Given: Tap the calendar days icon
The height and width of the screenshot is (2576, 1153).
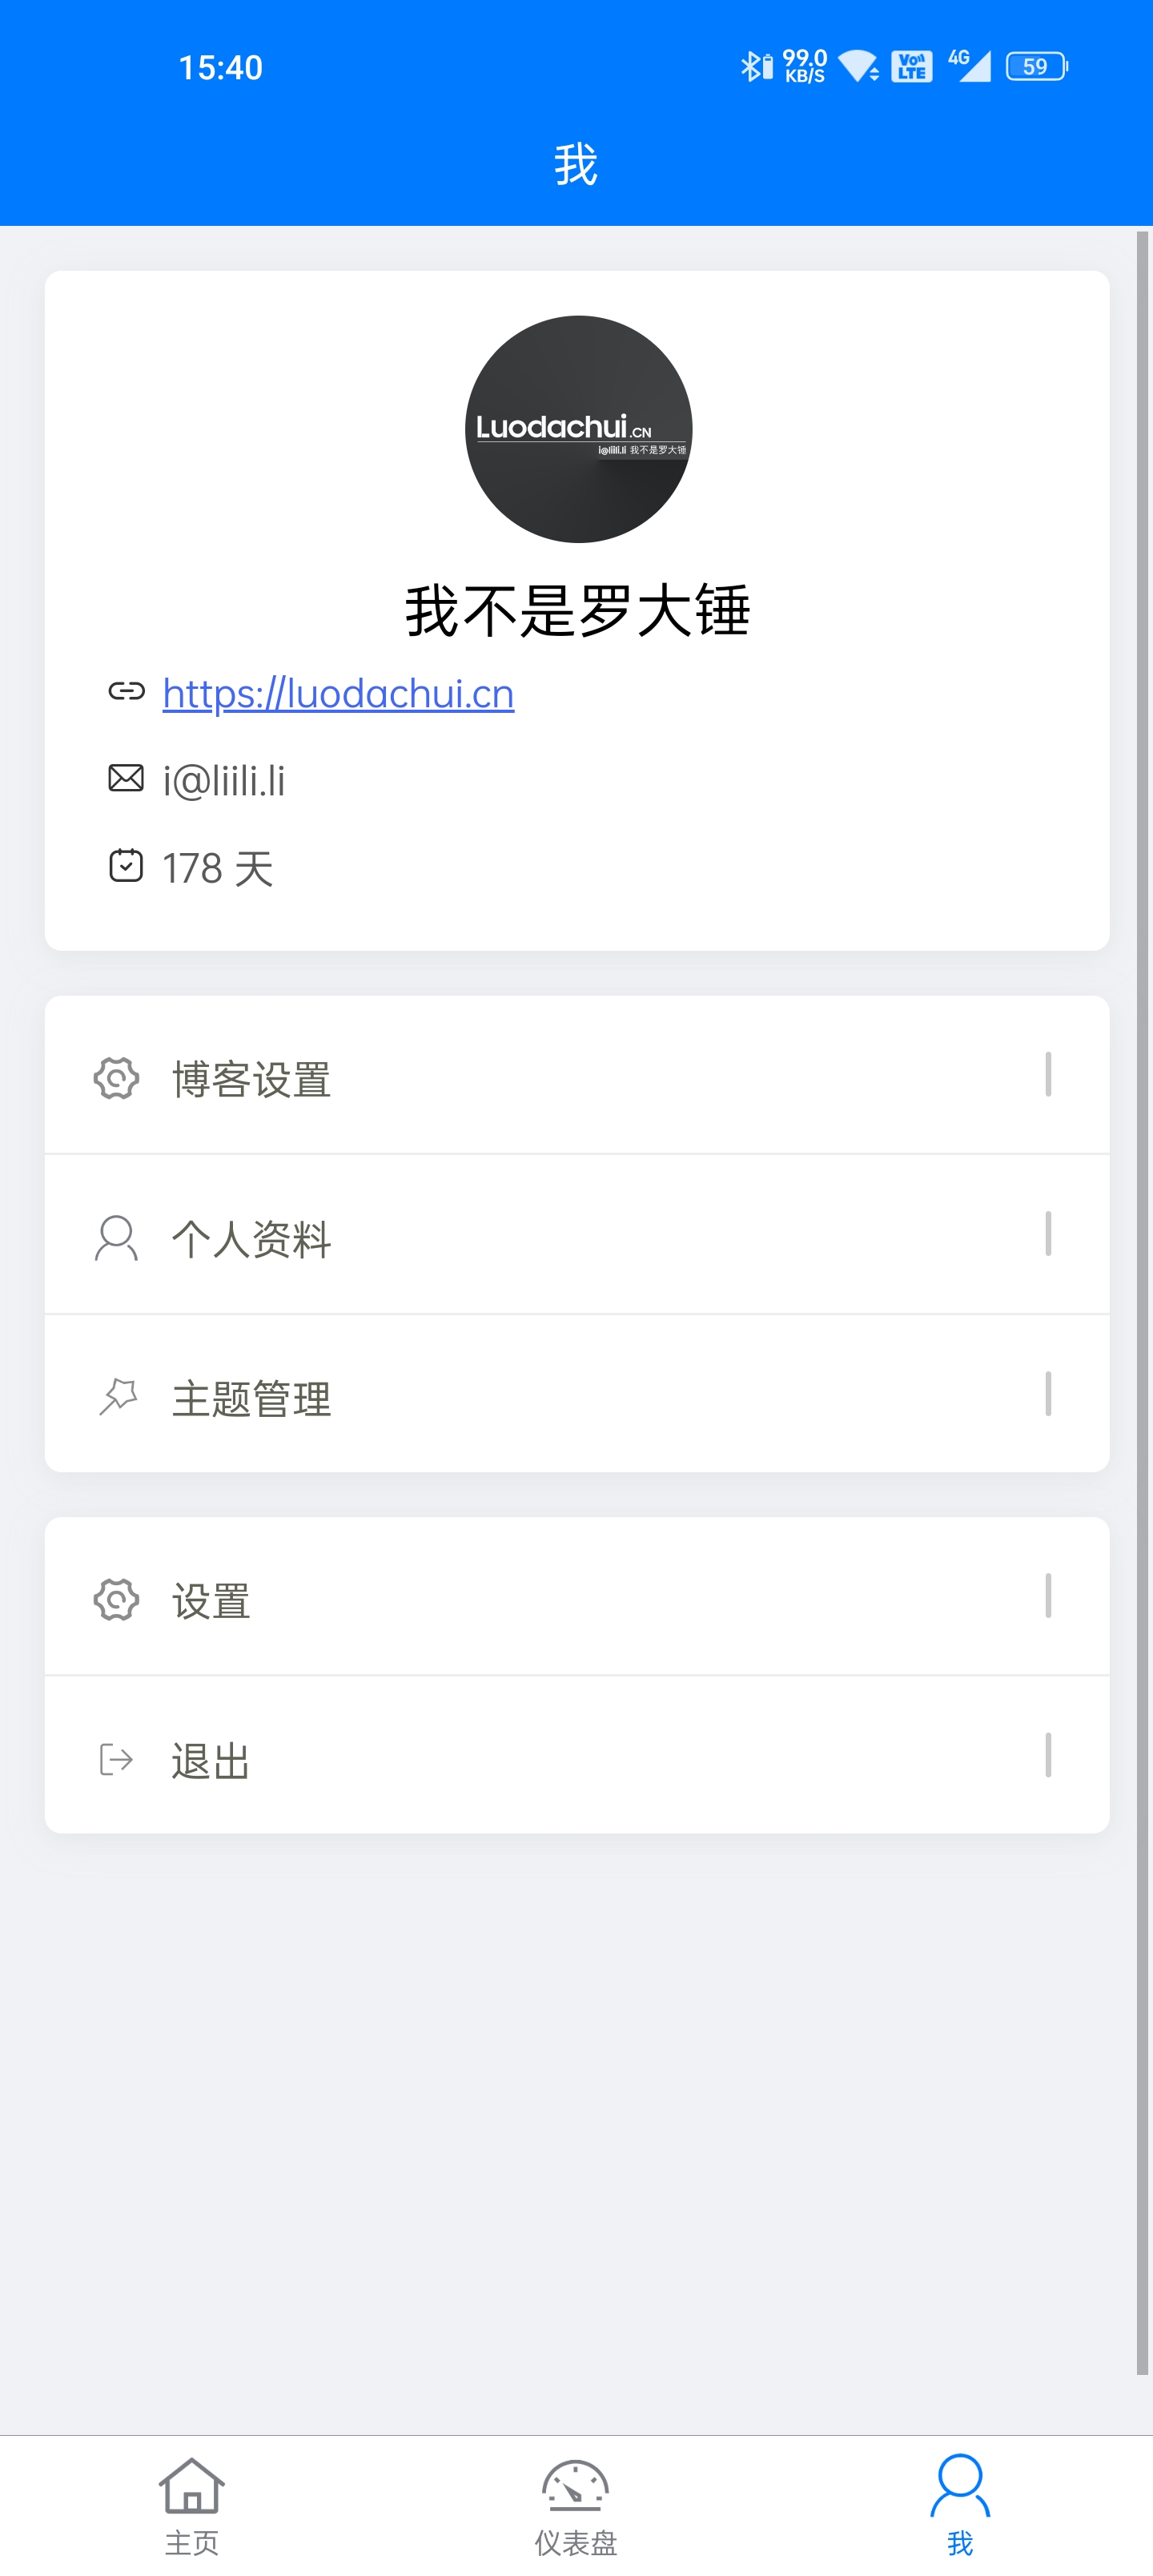Looking at the screenshot, I should tap(126, 865).
